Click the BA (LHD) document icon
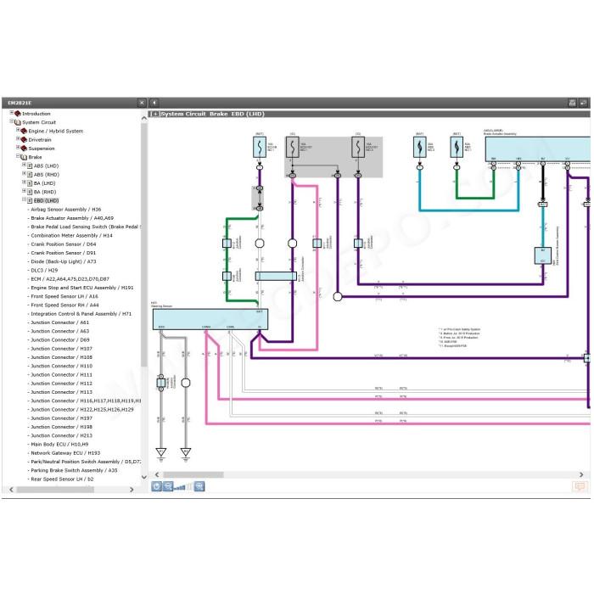Viewport: 594px width, 594px height. click(30, 183)
